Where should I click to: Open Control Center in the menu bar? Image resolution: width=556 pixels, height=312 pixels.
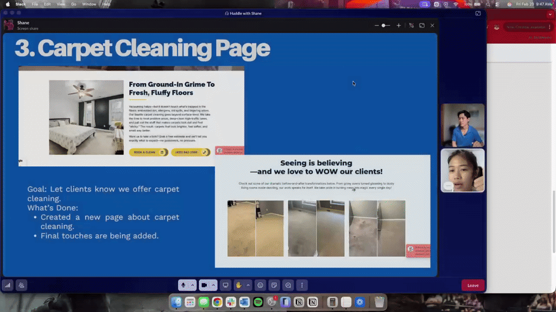click(x=497, y=4)
